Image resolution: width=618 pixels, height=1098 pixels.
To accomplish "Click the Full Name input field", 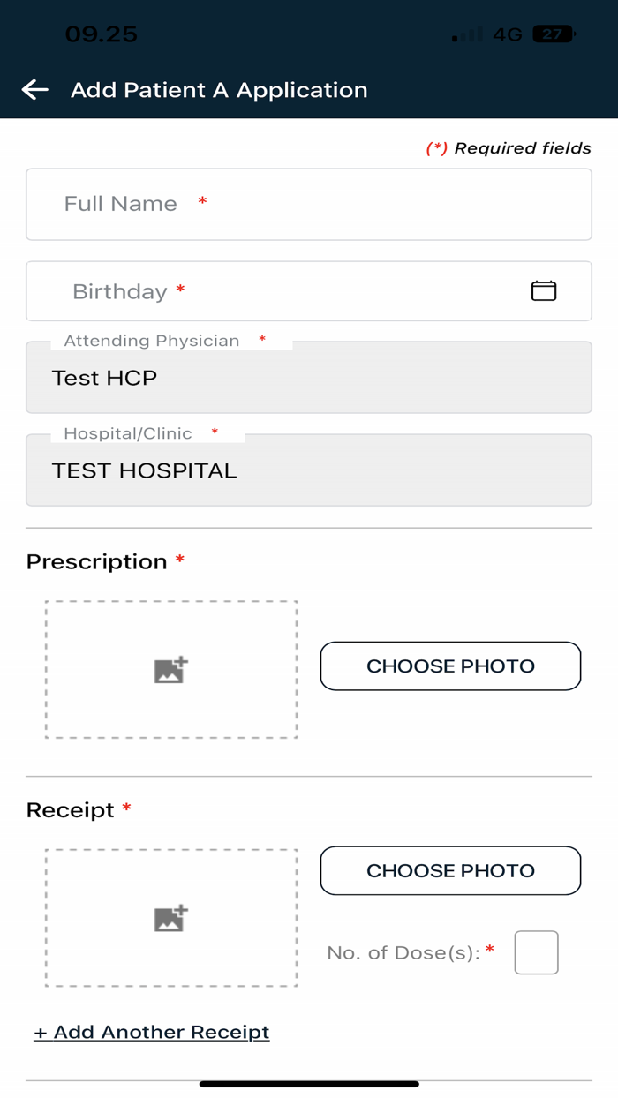I will (x=309, y=205).
